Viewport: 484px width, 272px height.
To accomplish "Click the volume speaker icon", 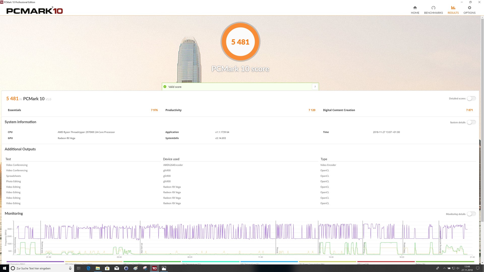I will [458, 268].
